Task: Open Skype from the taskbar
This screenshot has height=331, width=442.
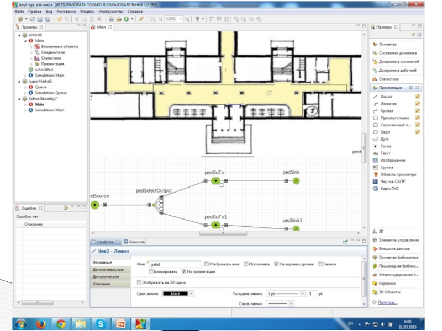Action: (x=101, y=324)
